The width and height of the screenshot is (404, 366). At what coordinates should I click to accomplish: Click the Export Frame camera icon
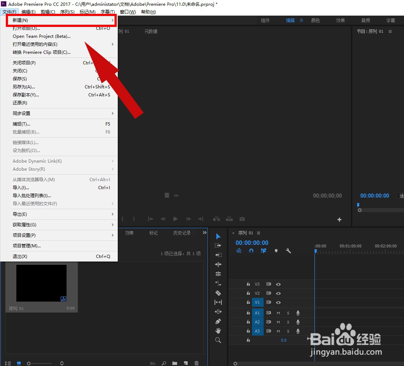tap(242, 219)
